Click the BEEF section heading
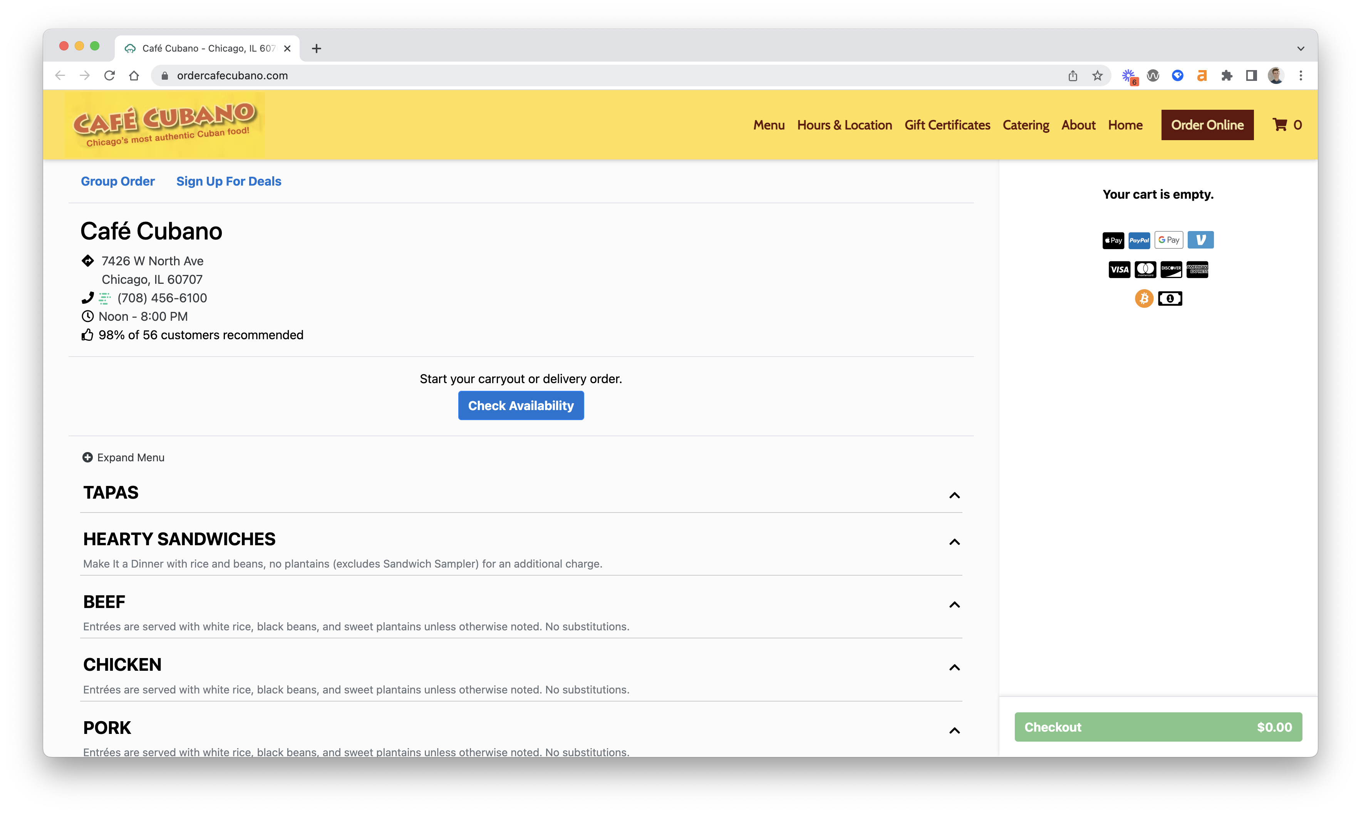Image resolution: width=1361 pixels, height=814 pixels. click(104, 602)
